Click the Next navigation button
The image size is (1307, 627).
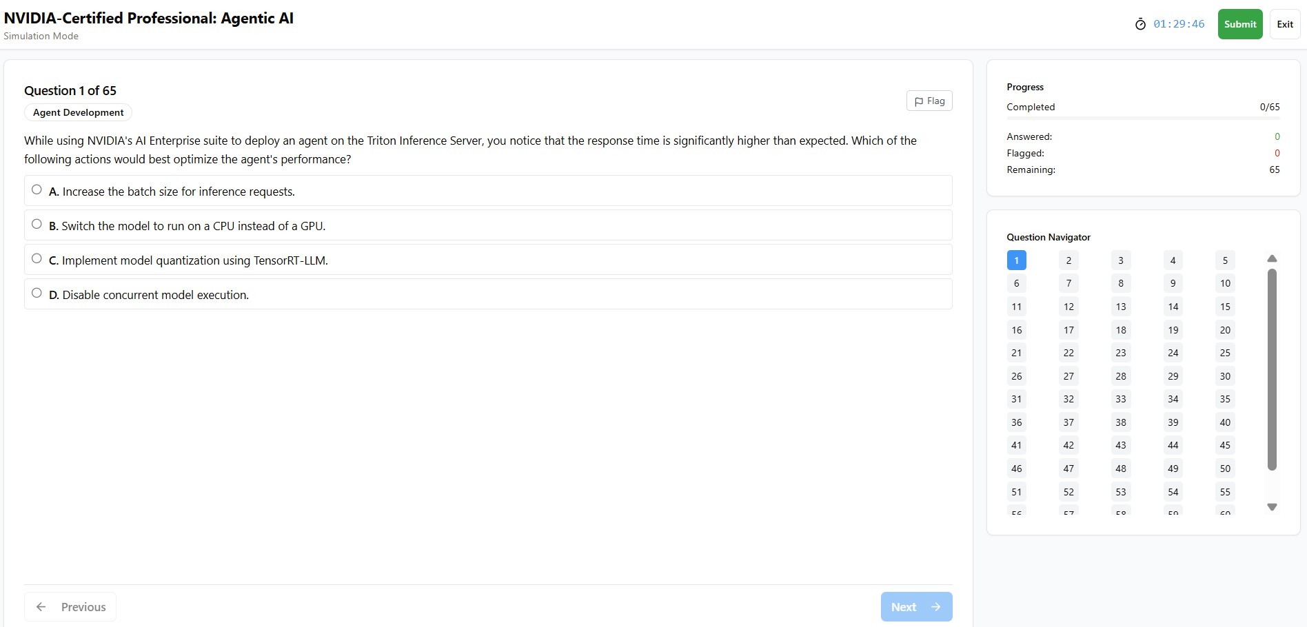pyautogui.click(x=916, y=606)
